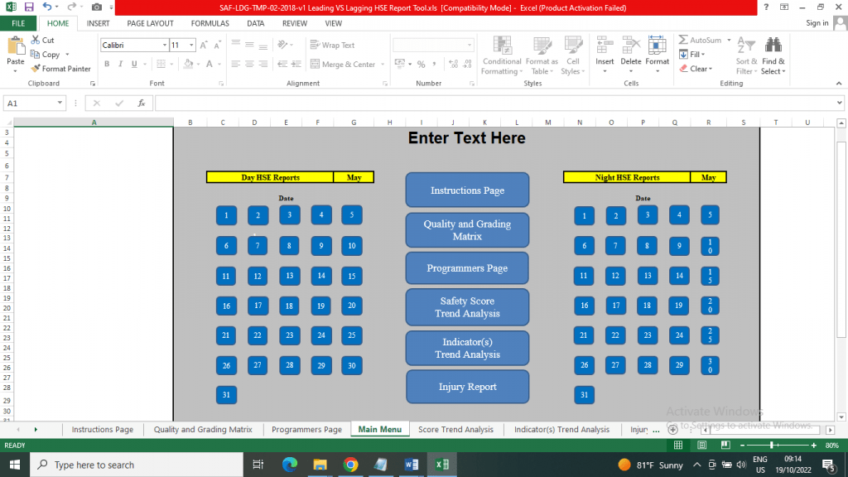Switch to Page Layout view in status bar
This screenshot has width=848, height=477.
[x=702, y=445]
